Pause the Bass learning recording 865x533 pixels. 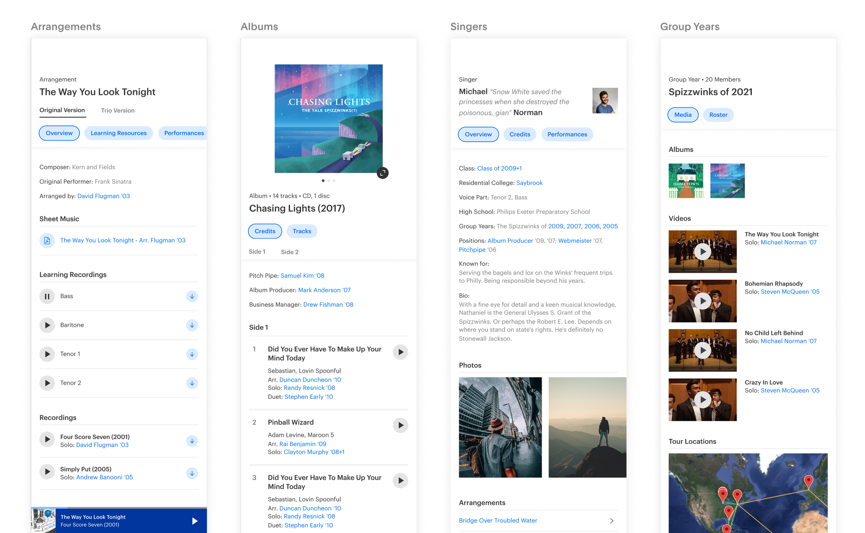click(47, 296)
